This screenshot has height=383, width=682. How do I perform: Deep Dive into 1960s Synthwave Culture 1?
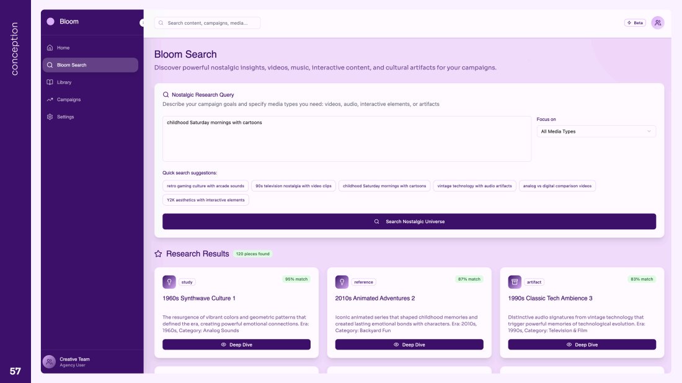point(236,345)
